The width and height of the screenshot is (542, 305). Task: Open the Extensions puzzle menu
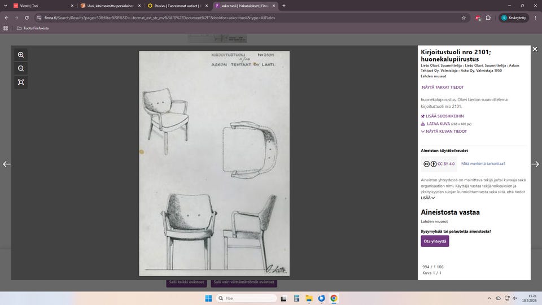point(488,18)
